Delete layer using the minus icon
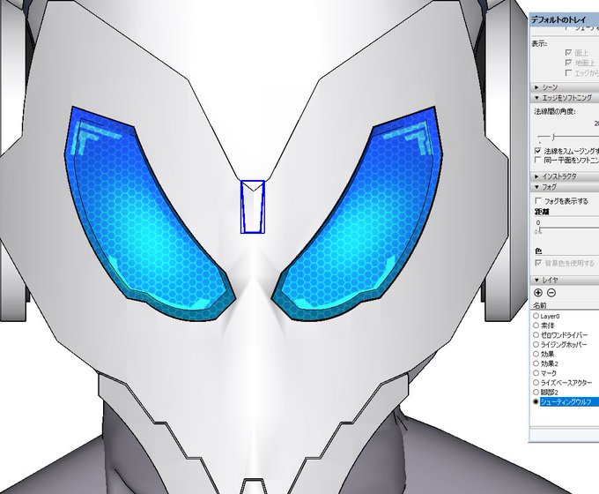 coord(551,293)
